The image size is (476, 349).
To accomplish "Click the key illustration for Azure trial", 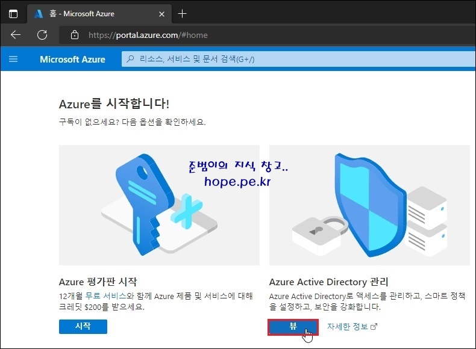I will click(x=159, y=205).
